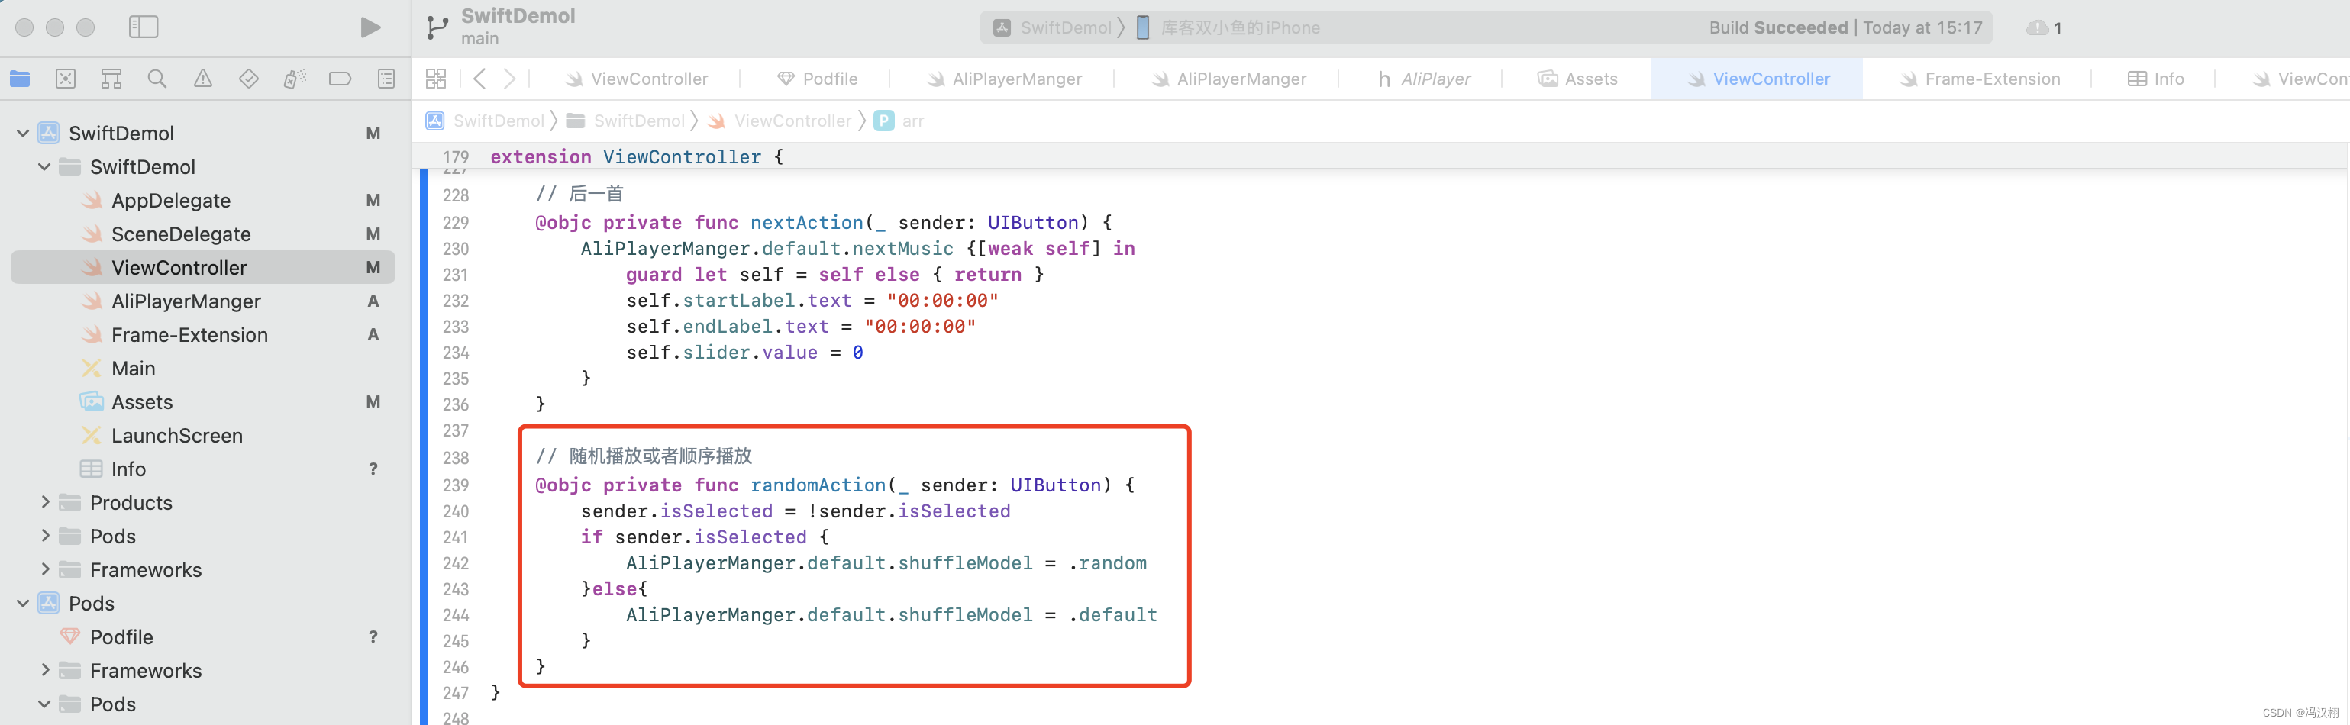Click the cloud warning status icon
Screen dimensions: 2350x725
[2036, 27]
